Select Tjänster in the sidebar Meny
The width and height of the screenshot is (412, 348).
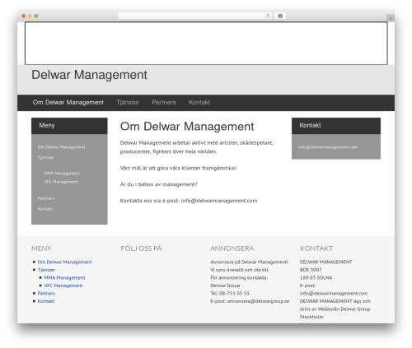(x=45, y=157)
